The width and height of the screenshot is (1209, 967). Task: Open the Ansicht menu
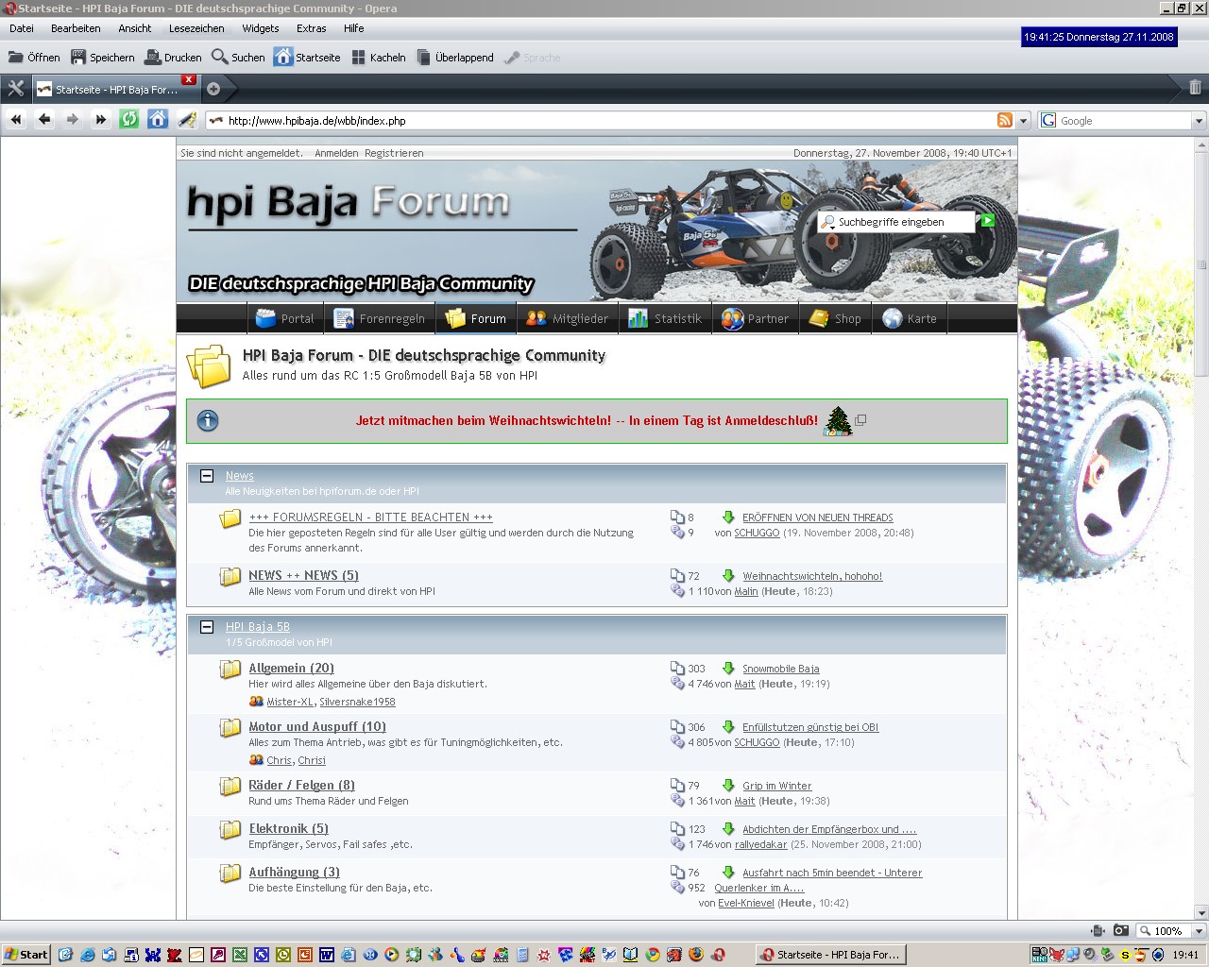[x=135, y=28]
